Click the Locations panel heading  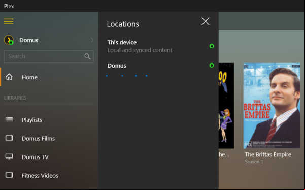[x=123, y=24]
